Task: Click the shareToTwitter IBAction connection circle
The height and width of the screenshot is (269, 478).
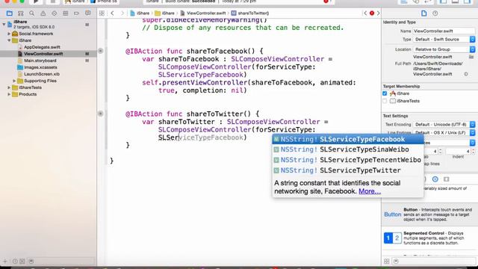Action: 101,114
